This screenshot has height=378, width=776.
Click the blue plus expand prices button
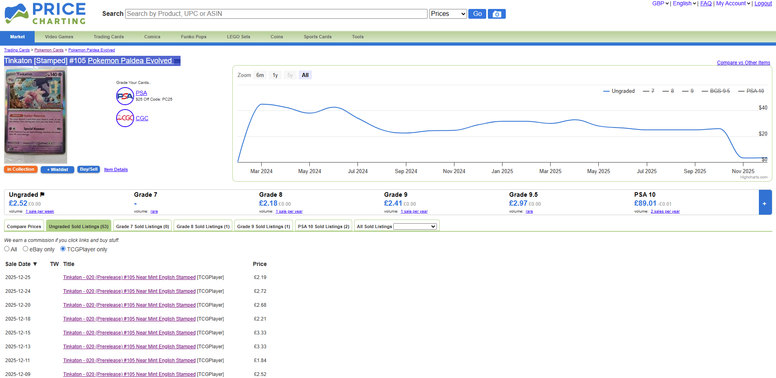click(764, 203)
